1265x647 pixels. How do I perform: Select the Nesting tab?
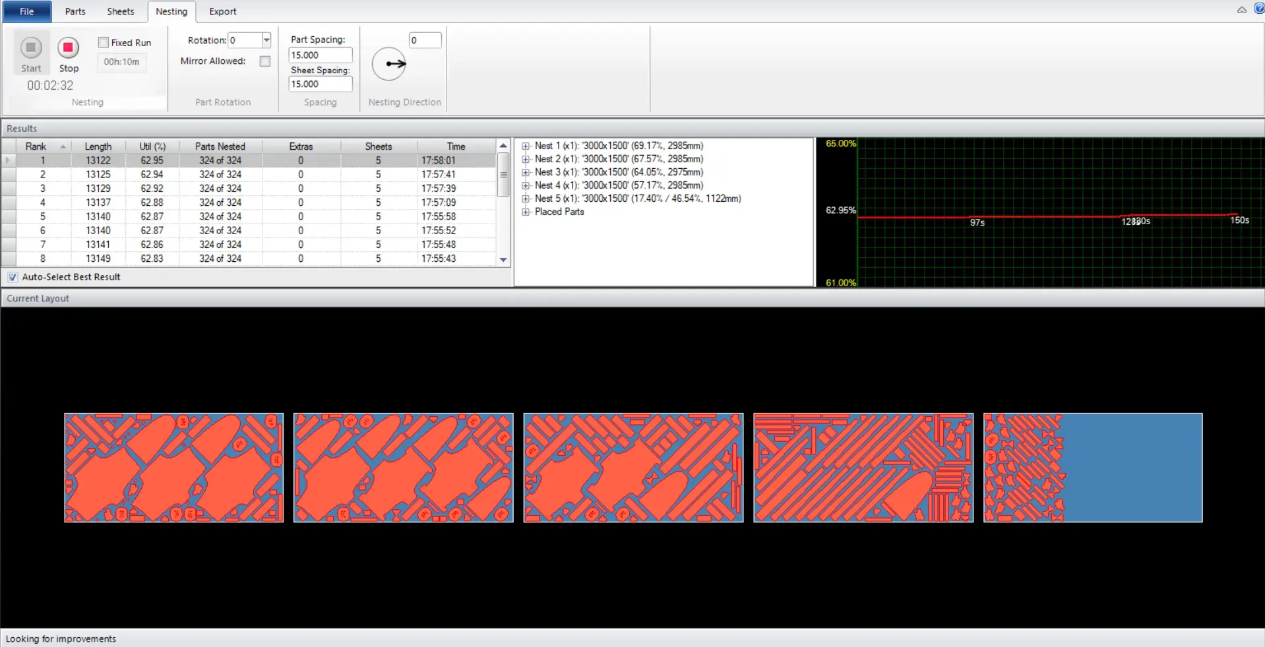click(171, 11)
